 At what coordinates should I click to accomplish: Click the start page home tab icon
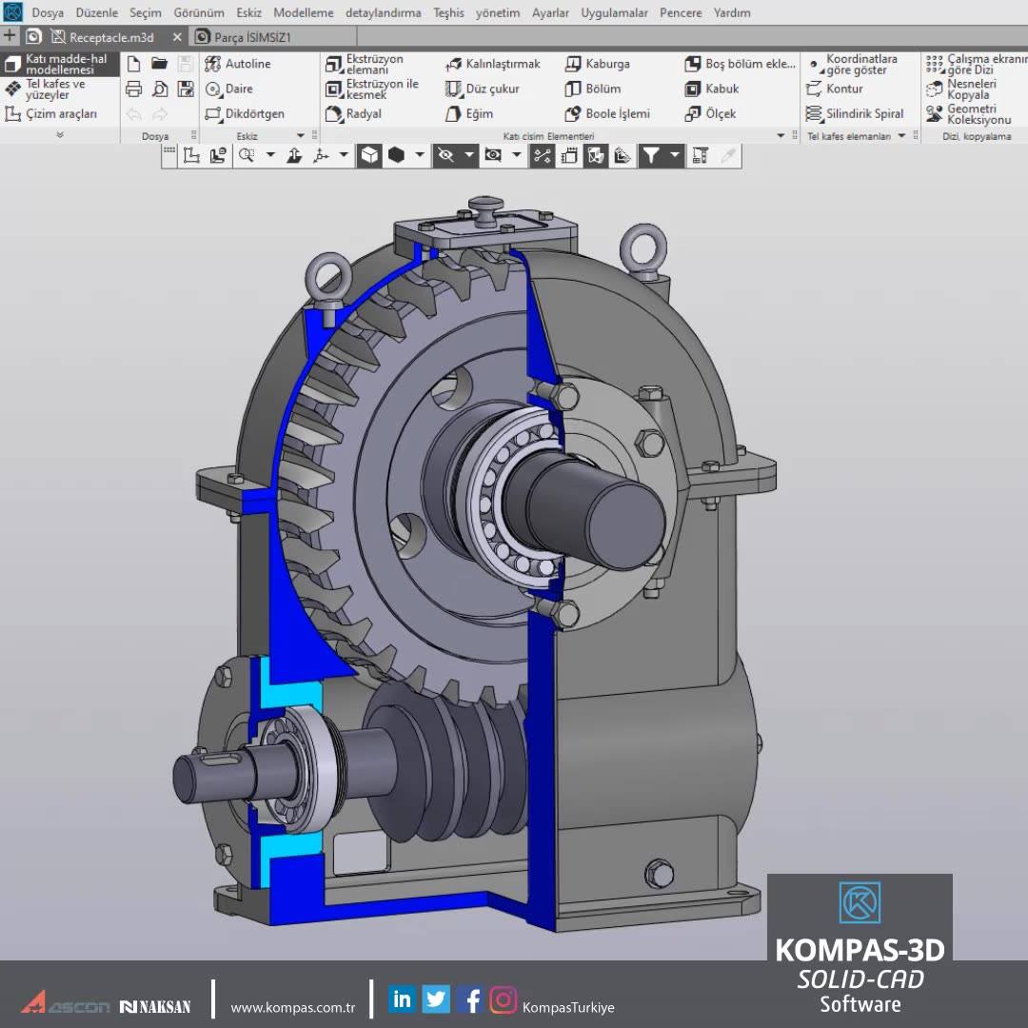tap(33, 37)
